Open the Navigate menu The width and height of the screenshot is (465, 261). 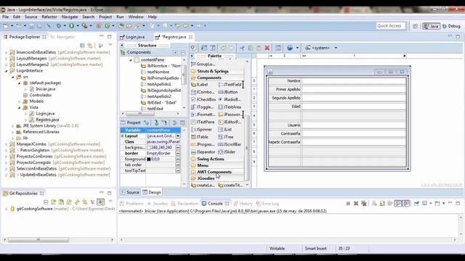pyautogui.click(x=70, y=17)
